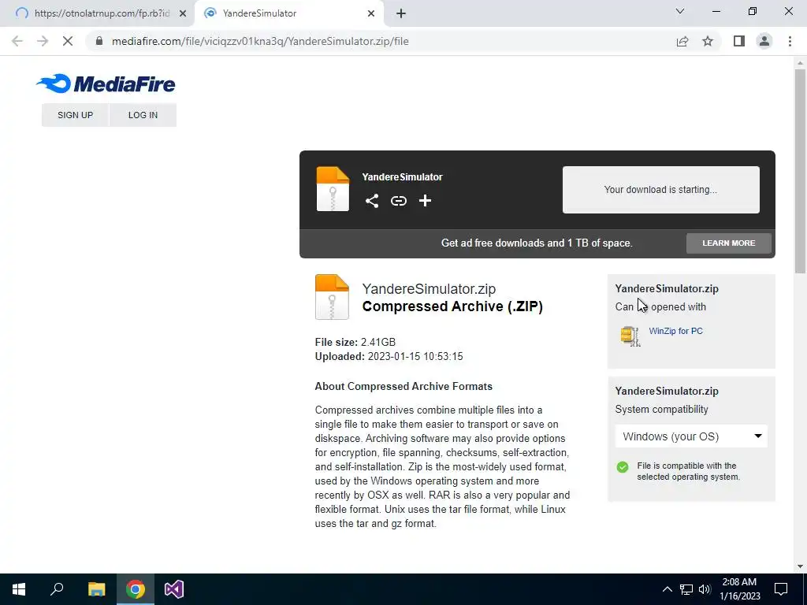Open the Chrome profile avatar
Image resolution: width=807 pixels, height=605 pixels.
pos(764,41)
